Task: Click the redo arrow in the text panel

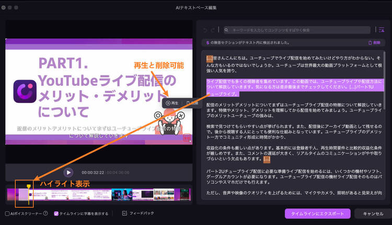Action: 213,30
